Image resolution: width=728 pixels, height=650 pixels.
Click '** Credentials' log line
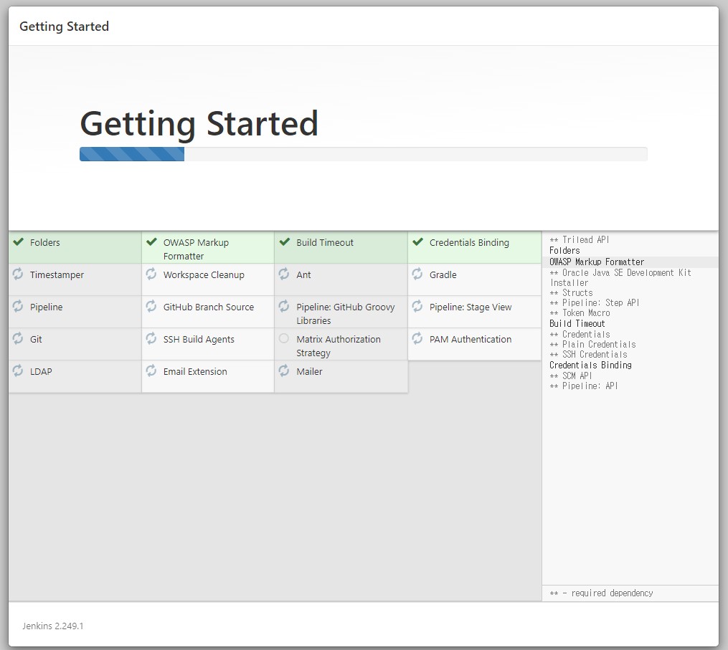click(580, 335)
